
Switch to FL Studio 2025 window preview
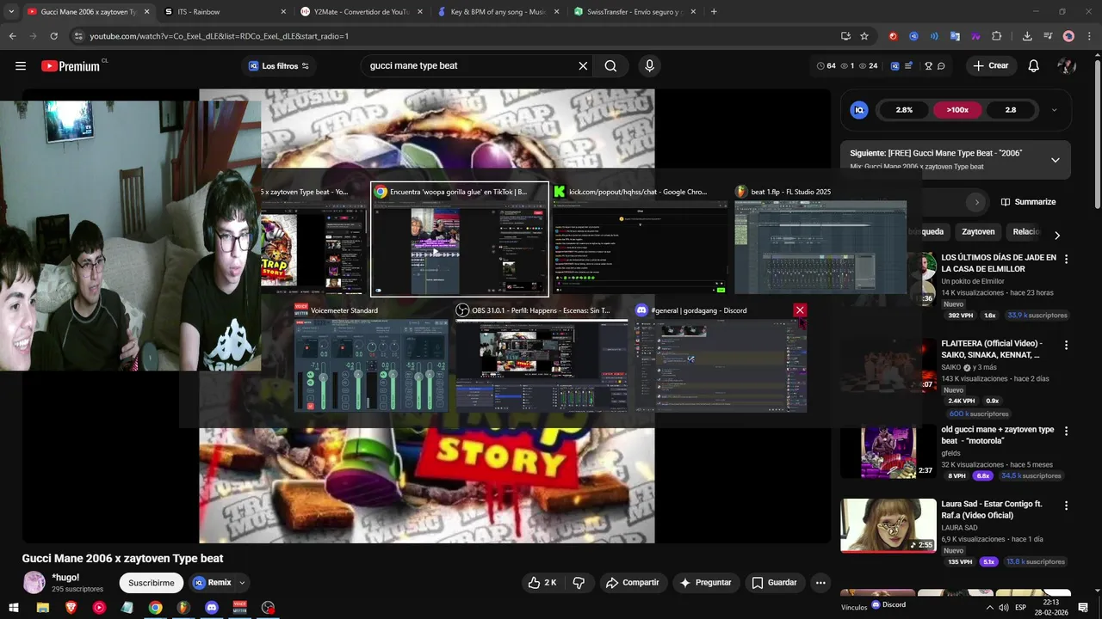pyautogui.click(x=820, y=240)
